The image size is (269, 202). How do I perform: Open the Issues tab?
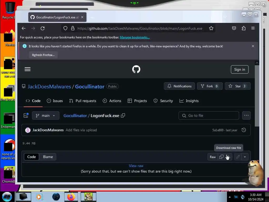point(55,101)
